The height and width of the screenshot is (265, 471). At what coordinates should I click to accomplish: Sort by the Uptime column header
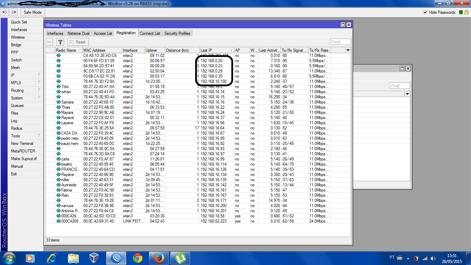click(155, 50)
